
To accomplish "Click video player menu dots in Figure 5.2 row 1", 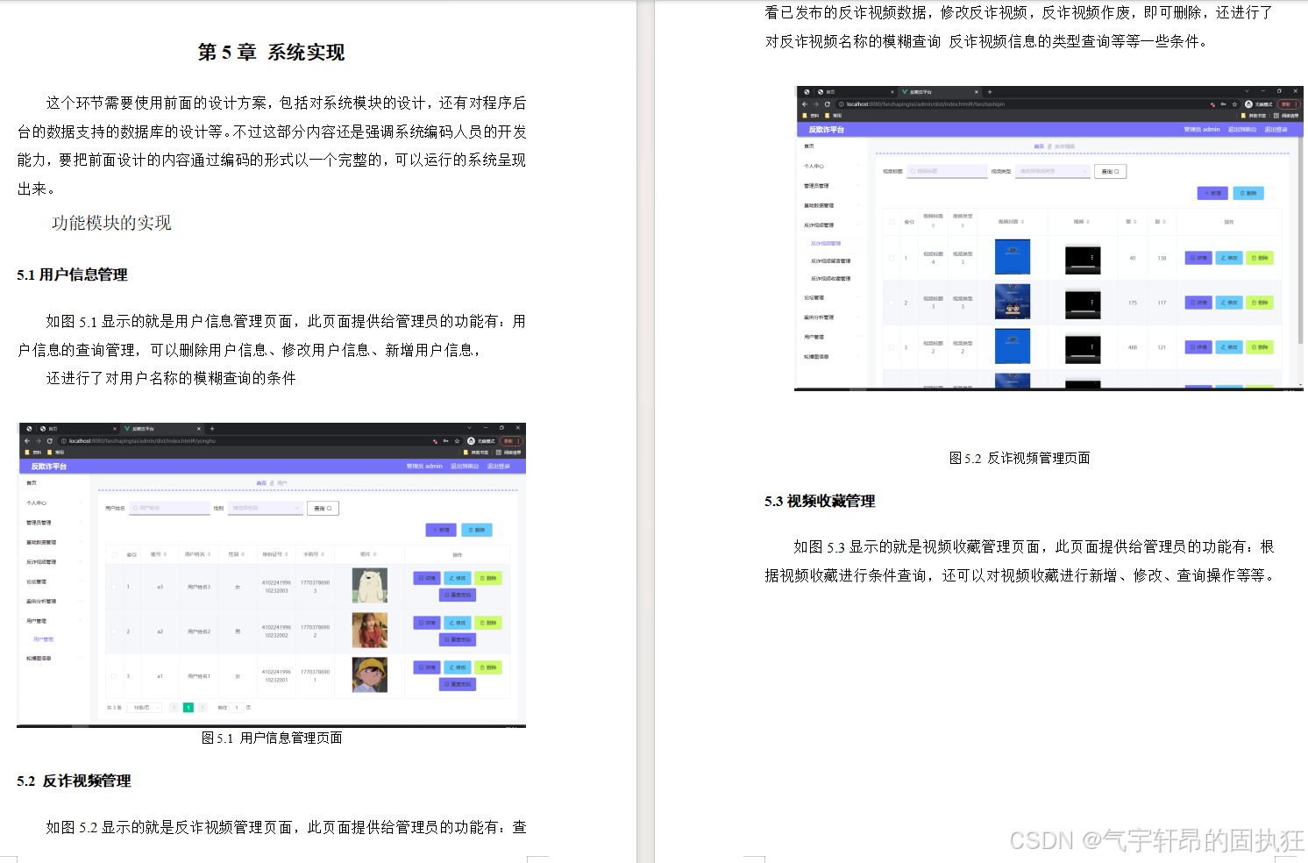I will click(x=1092, y=258).
